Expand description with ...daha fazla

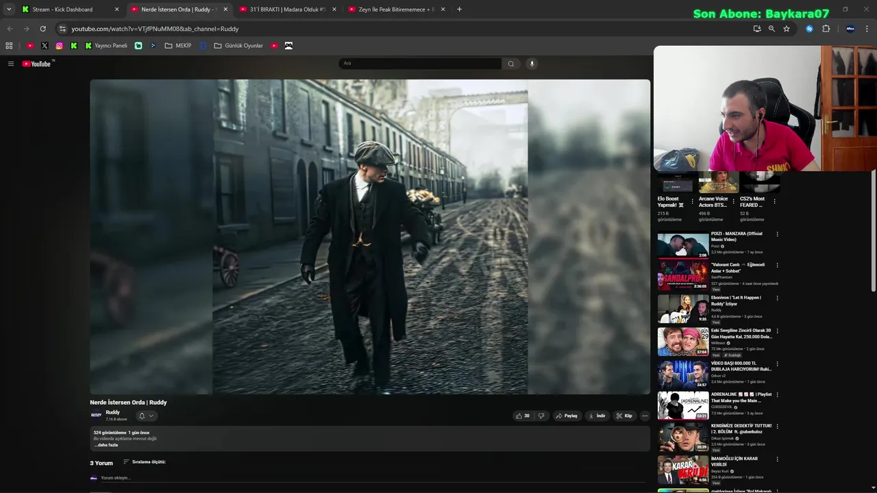coord(106,445)
